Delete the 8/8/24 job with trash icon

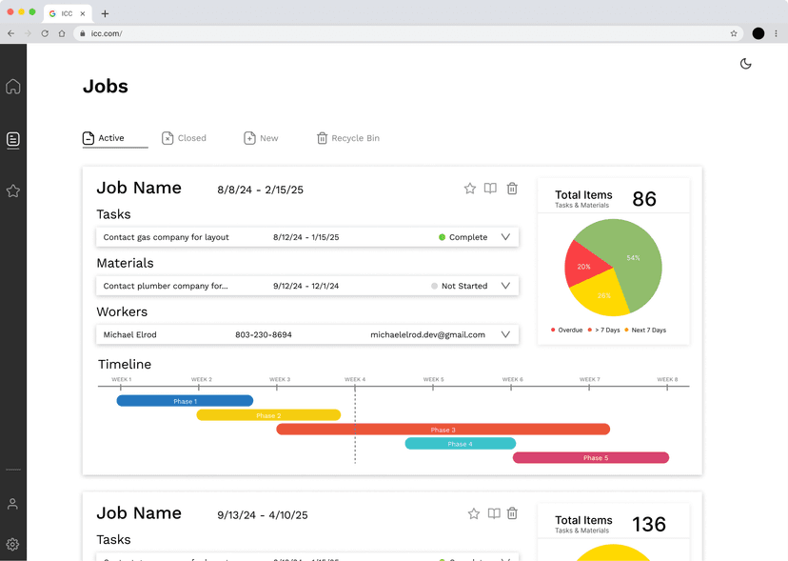click(x=512, y=189)
